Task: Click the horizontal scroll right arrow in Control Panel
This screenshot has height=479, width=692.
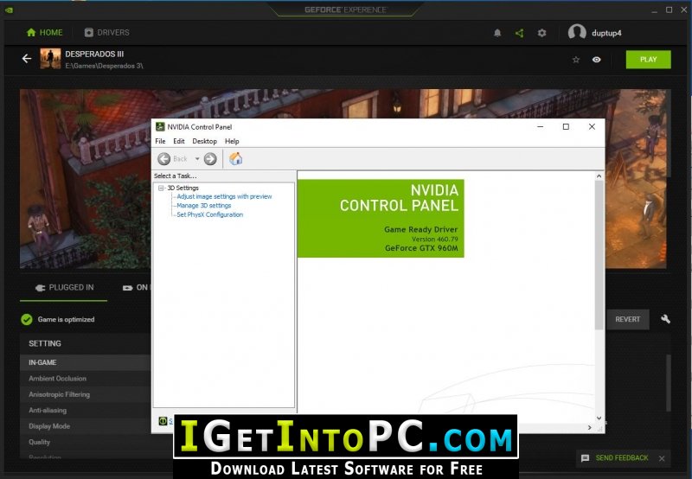Action: click(589, 427)
